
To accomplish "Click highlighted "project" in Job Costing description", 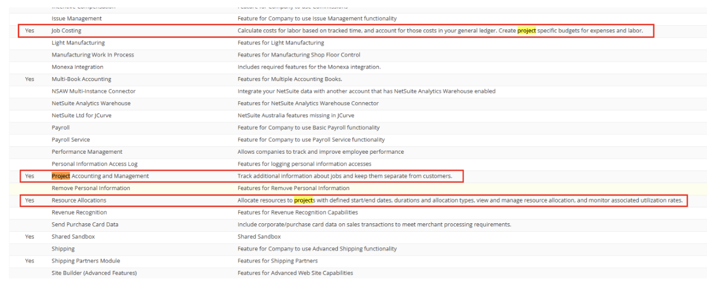I will [526, 31].
